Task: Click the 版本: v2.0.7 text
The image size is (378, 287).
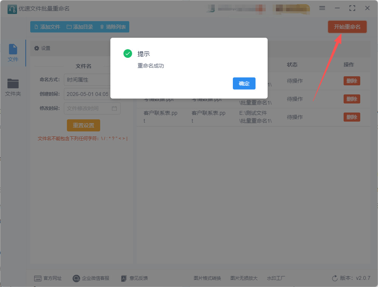Action: [x=355, y=278]
